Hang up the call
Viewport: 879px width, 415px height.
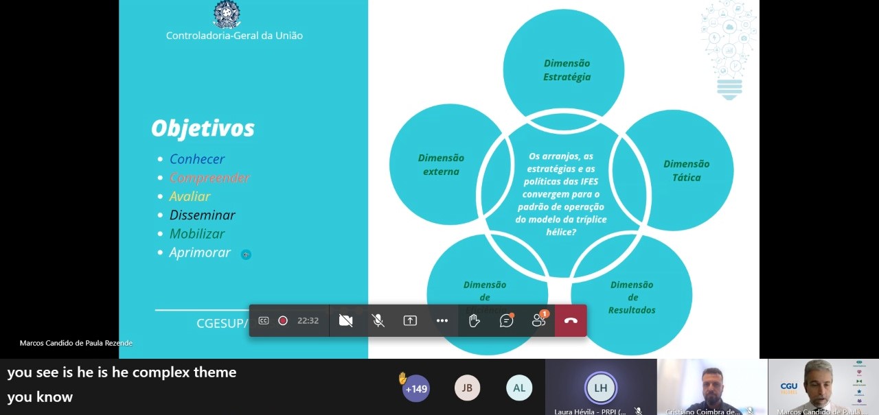pos(571,320)
